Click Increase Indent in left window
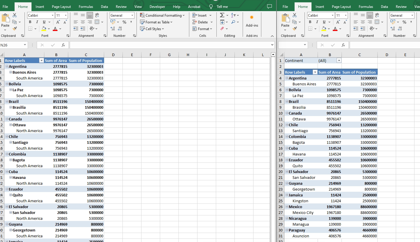The height and width of the screenshot is (242, 420). click(83, 29)
